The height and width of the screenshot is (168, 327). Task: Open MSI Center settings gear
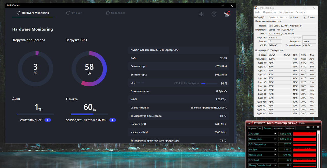tap(214, 14)
